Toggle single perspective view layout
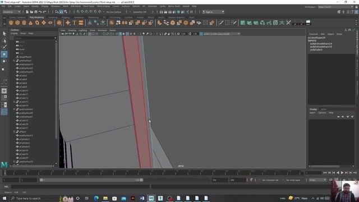359x202 pixels. pos(4,91)
